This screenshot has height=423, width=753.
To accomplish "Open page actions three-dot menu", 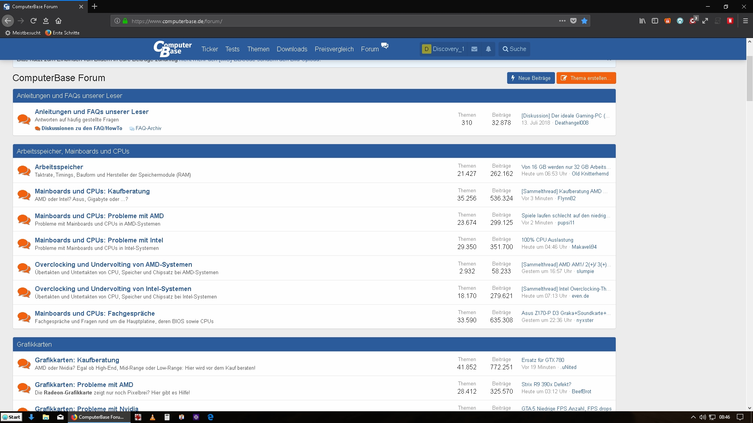I will pos(562,21).
